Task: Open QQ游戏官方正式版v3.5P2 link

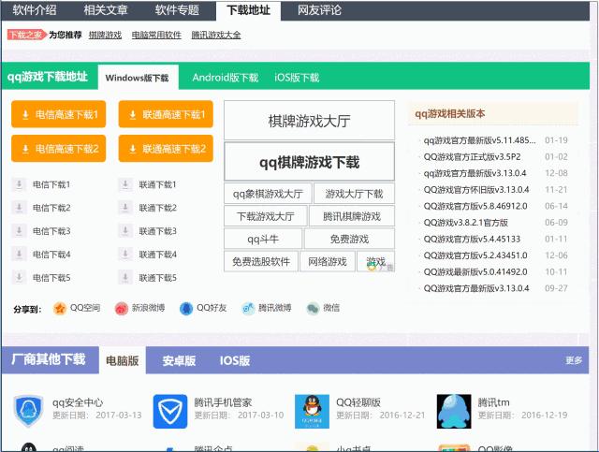Action: pos(472,156)
